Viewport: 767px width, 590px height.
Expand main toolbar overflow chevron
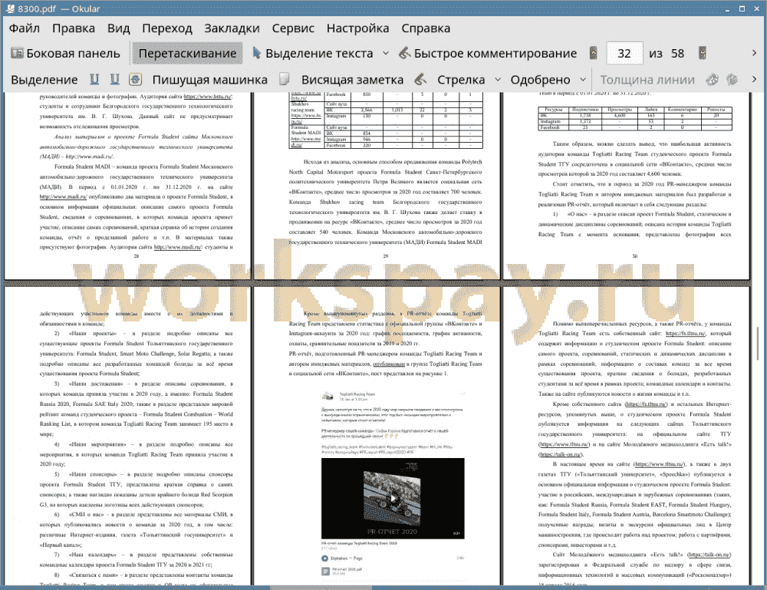click(x=754, y=53)
